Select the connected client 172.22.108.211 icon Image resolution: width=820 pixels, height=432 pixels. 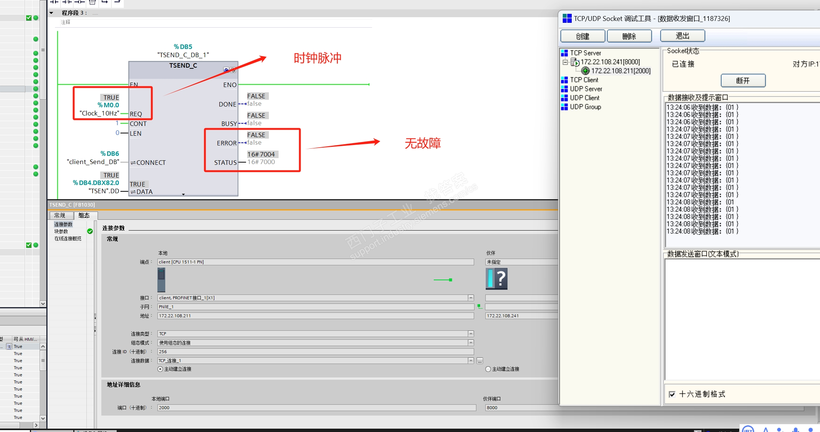[x=586, y=71]
